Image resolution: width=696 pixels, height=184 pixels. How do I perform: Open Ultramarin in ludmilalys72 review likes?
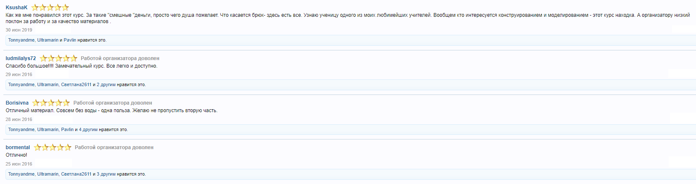point(48,85)
